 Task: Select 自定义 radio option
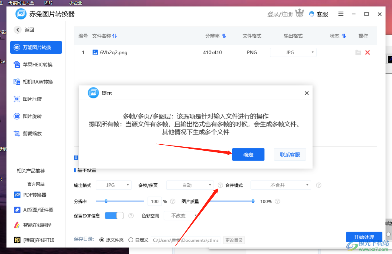(x=131, y=240)
